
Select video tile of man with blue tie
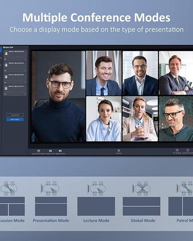(104, 73)
